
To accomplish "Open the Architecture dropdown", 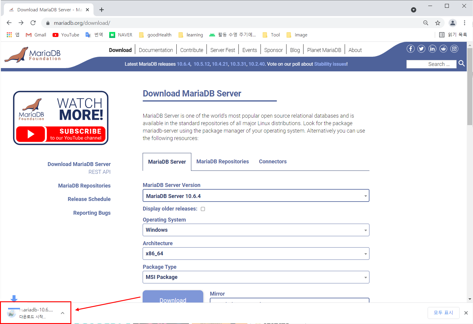I will click(256, 254).
